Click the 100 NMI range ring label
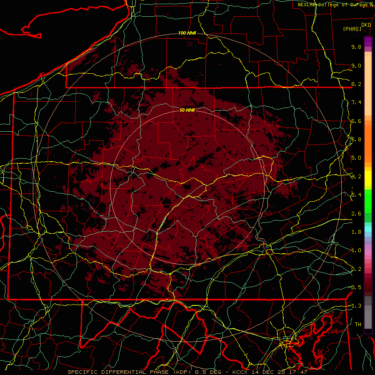375x375 pixels. [187, 33]
